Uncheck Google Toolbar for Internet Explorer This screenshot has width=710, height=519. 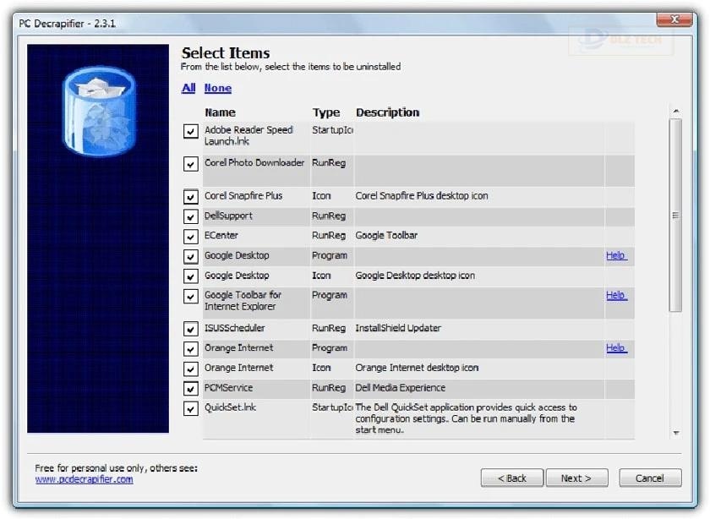tap(191, 297)
